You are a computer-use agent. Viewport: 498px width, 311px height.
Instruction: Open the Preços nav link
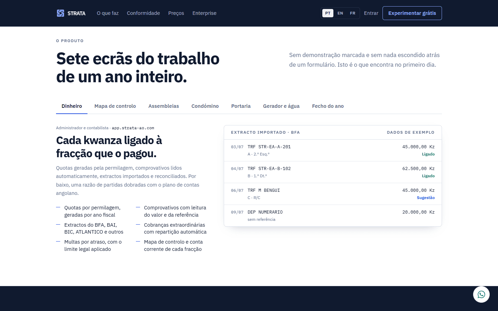tap(176, 13)
